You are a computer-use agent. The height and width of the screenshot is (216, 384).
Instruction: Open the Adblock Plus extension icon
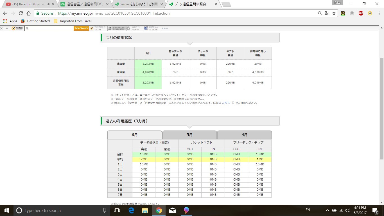tap(361, 13)
